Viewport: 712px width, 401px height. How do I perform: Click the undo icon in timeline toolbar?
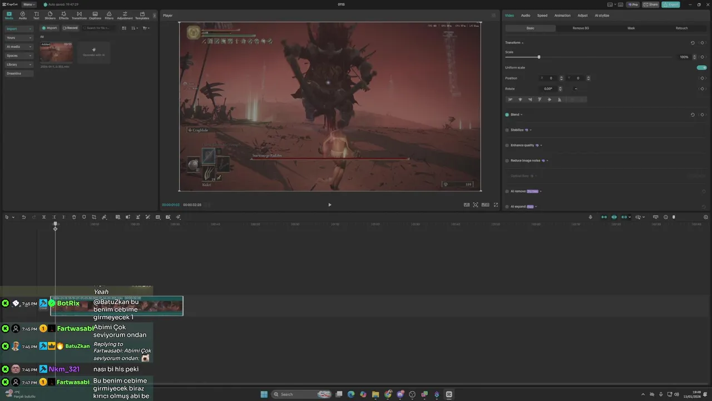tap(23, 217)
